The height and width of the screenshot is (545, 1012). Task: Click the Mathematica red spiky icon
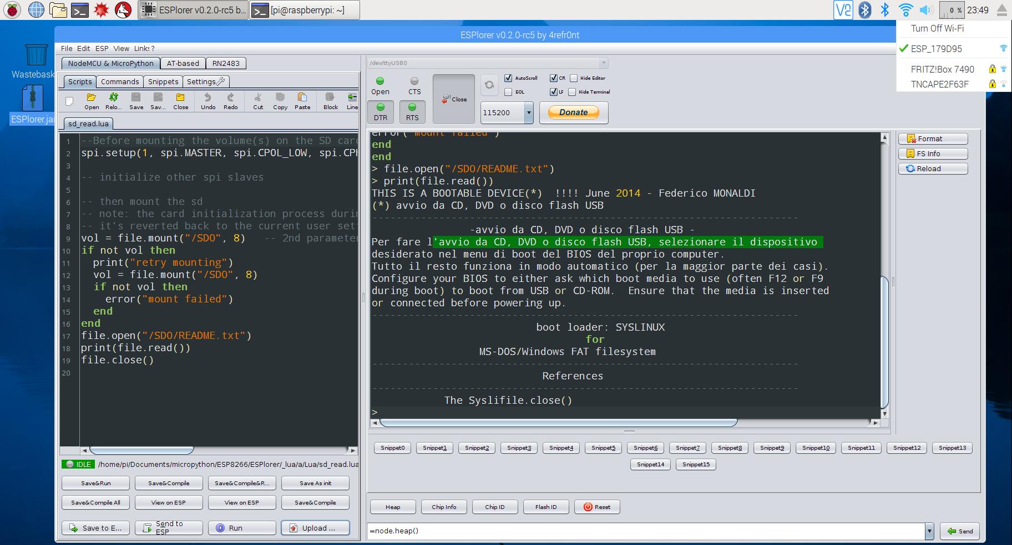click(101, 9)
